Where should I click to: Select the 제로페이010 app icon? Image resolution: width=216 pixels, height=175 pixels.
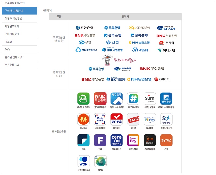tap(150, 140)
